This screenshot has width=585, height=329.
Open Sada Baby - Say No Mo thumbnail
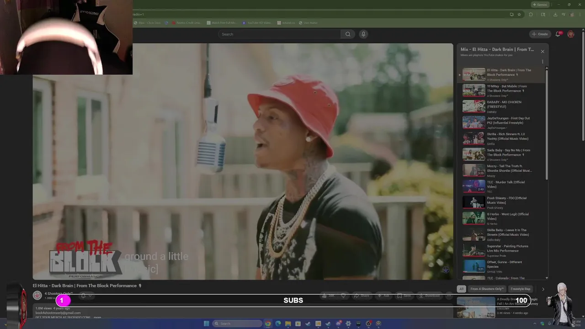click(x=474, y=154)
